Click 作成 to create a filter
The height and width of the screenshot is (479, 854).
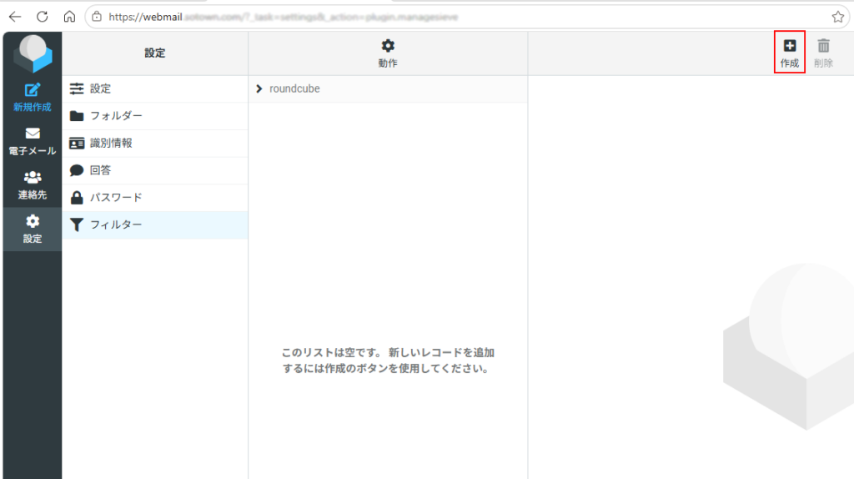(x=790, y=53)
